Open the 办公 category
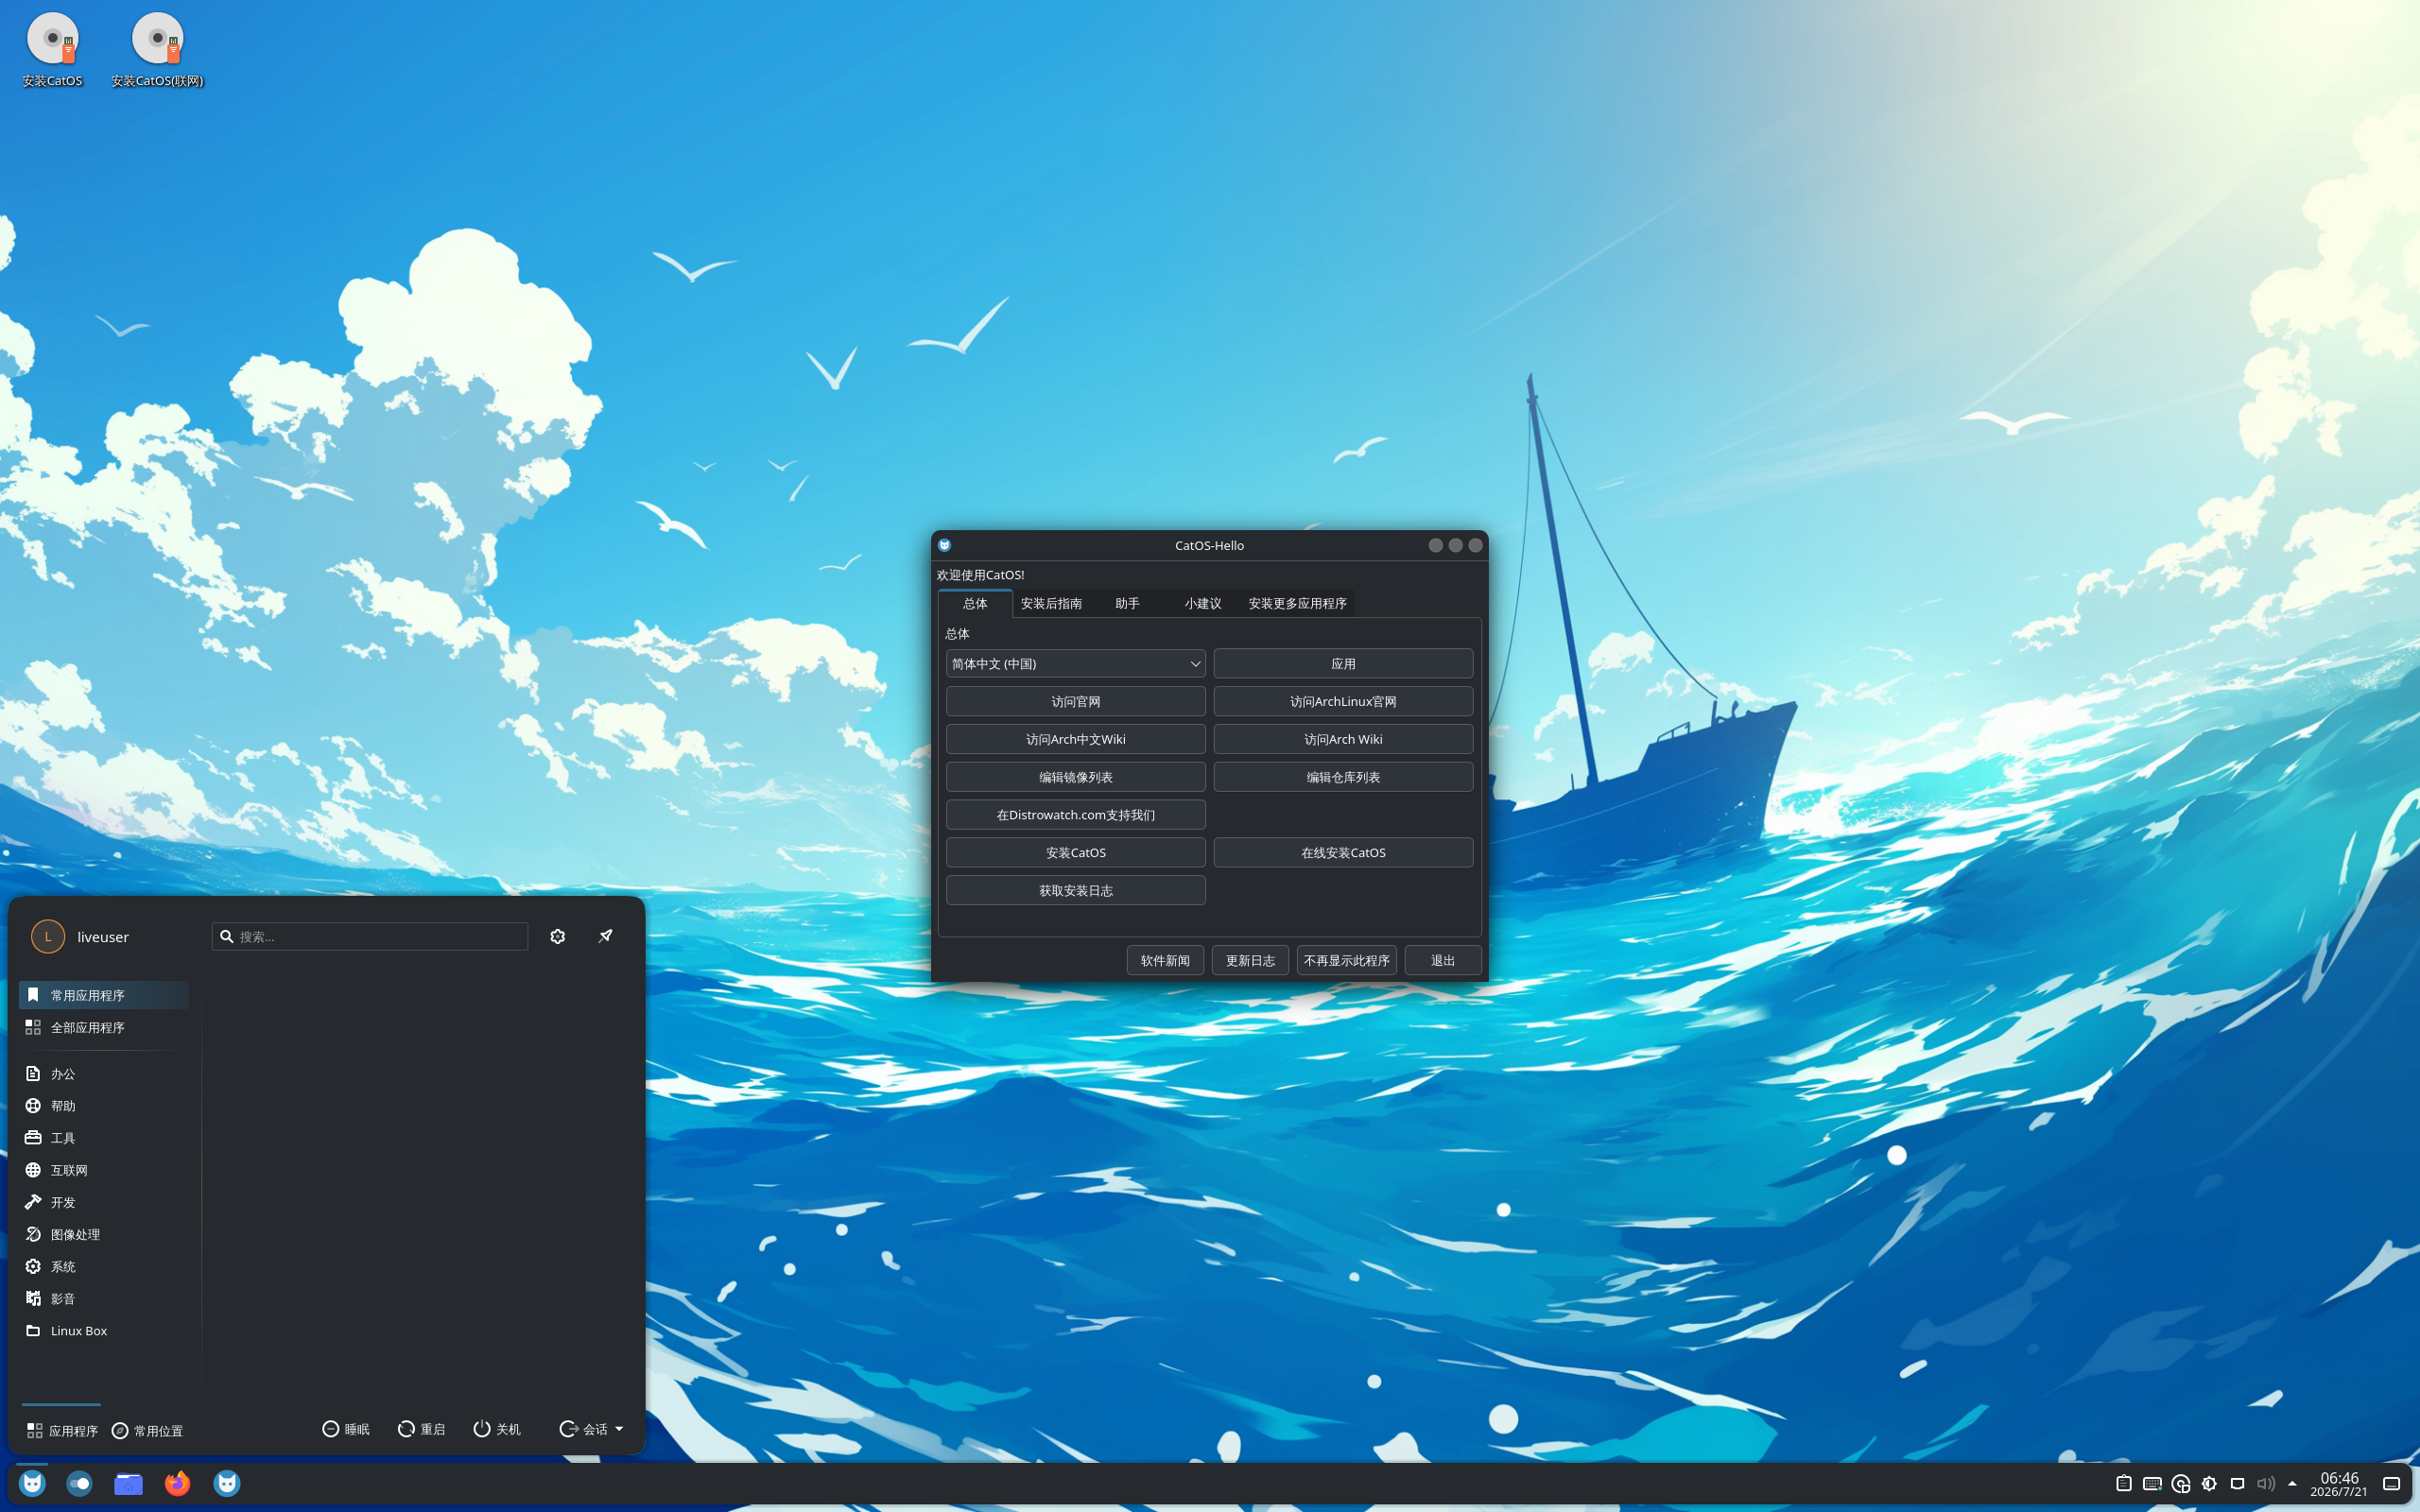The height and width of the screenshot is (1512, 2420). (x=103, y=1073)
